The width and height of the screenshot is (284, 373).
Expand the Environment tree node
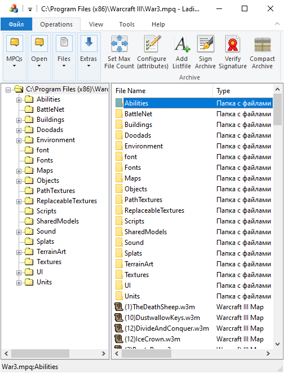(19, 141)
